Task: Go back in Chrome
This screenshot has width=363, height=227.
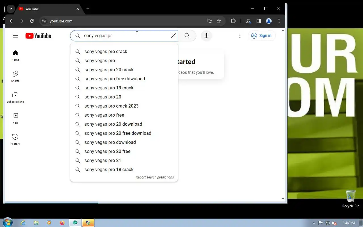Action: pos(11,21)
